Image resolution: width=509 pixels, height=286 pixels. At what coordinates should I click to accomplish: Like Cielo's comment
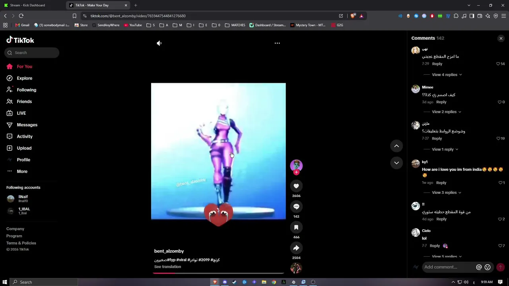500,246
